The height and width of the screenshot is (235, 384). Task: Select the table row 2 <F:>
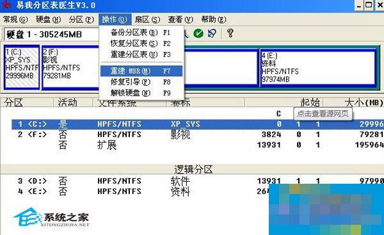198,134
